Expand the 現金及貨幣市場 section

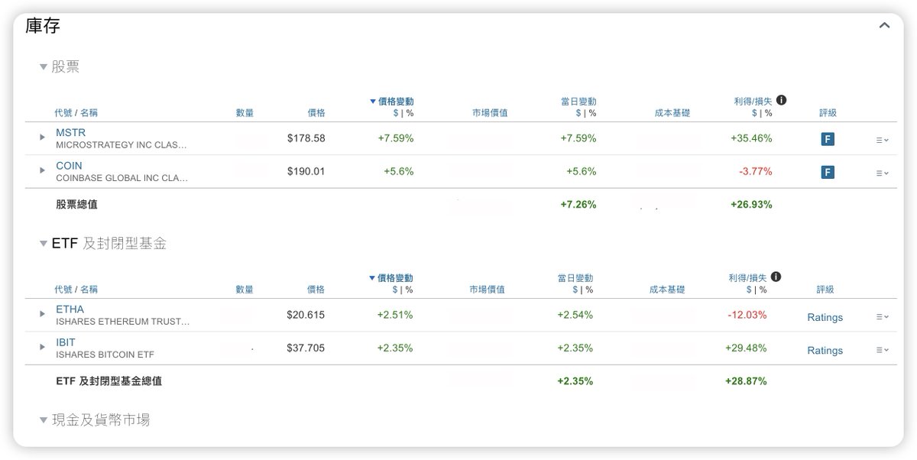pos(44,420)
